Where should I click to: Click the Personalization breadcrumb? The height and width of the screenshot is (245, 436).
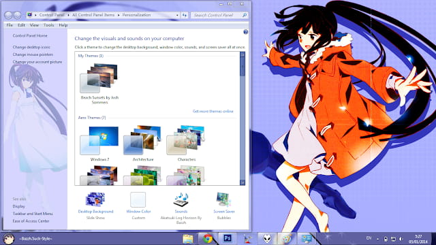click(x=136, y=15)
